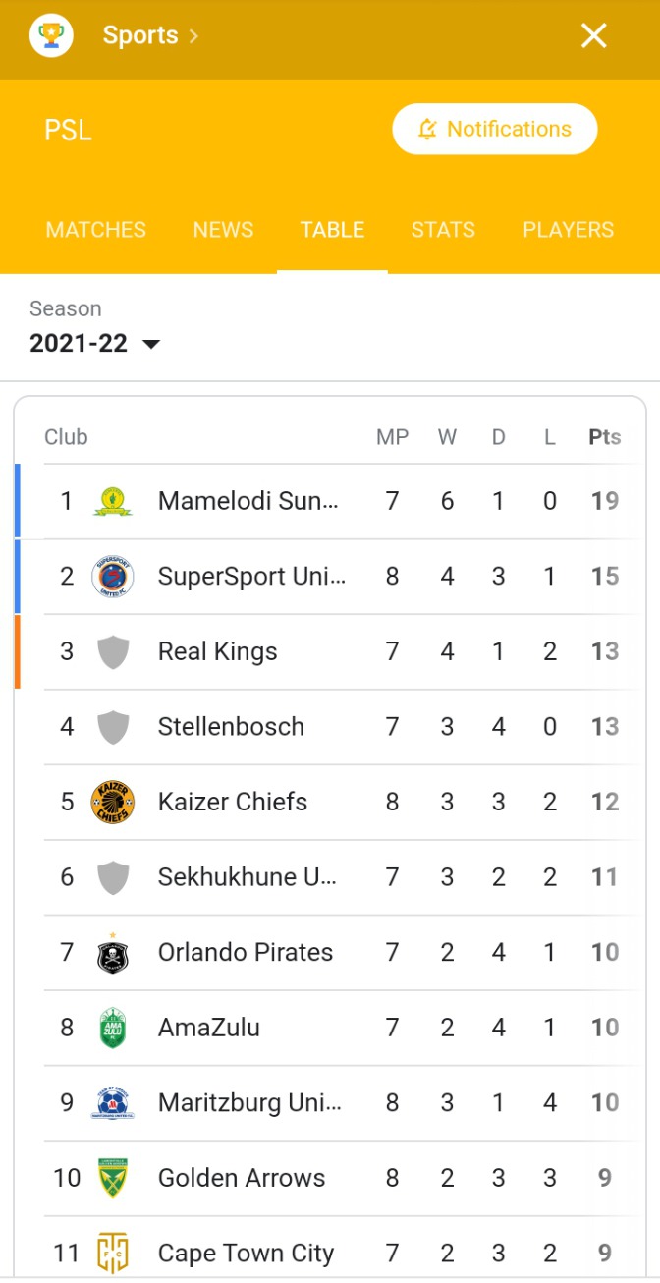Turn on Notifications for PSL
This screenshot has width=660, height=1283.
pos(495,129)
